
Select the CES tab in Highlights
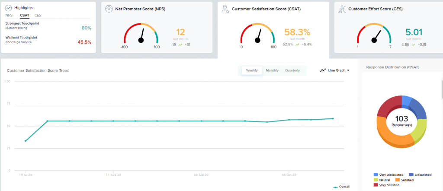pyautogui.click(x=38, y=15)
